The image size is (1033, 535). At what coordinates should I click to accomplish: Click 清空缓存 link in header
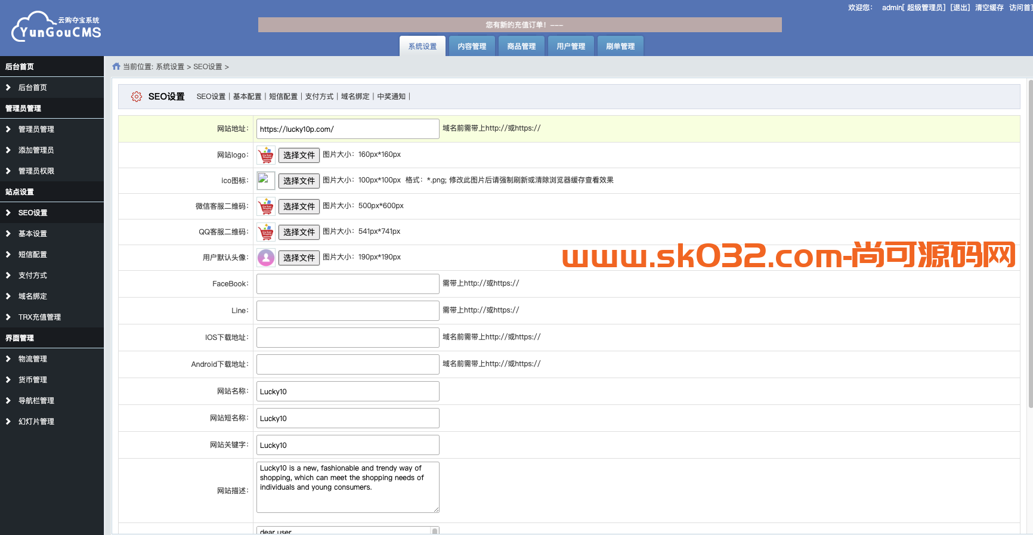(989, 8)
